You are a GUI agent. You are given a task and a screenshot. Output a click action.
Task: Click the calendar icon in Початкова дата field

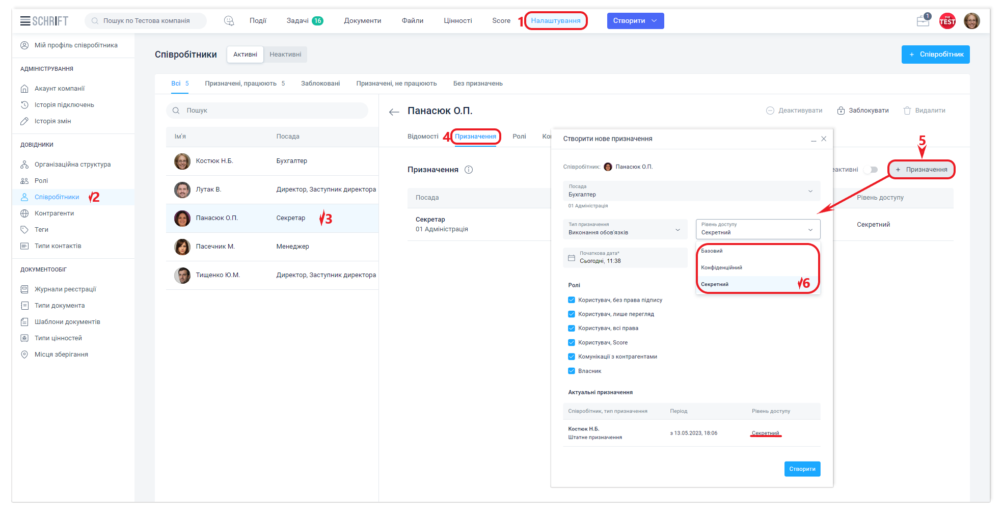tap(572, 258)
